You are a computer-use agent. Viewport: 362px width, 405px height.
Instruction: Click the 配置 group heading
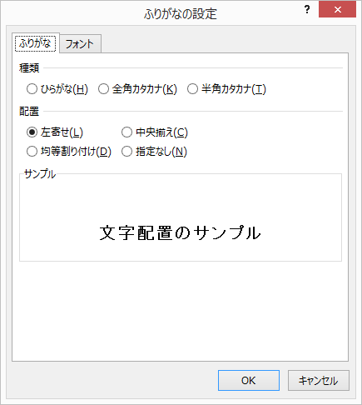click(x=29, y=112)
